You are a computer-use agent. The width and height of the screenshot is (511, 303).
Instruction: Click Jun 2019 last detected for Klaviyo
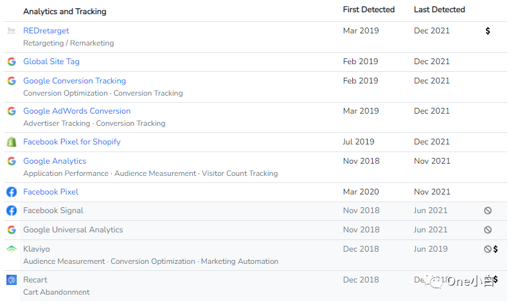[x=431, y=249]
